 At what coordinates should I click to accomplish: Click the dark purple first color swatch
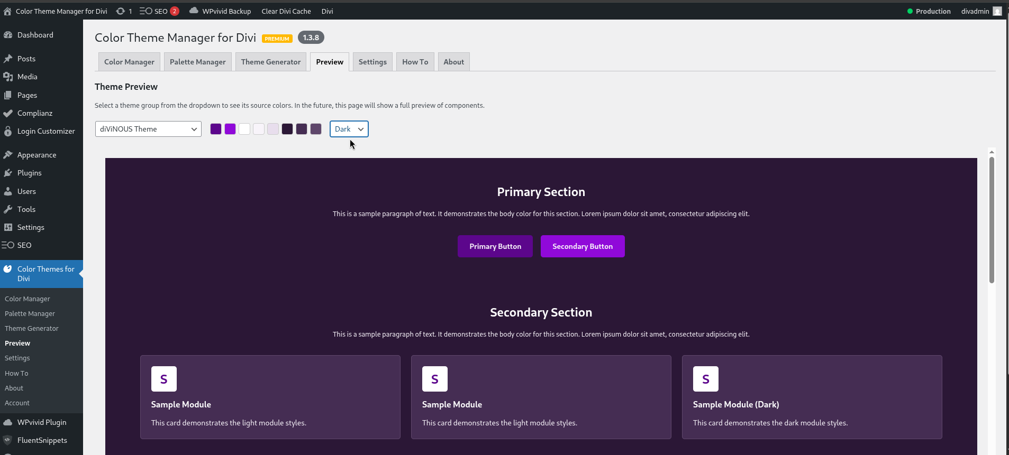216,129
